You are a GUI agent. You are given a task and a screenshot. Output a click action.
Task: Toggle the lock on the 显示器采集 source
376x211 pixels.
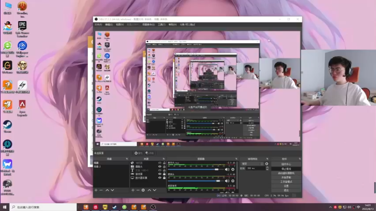tap(164, 178)
